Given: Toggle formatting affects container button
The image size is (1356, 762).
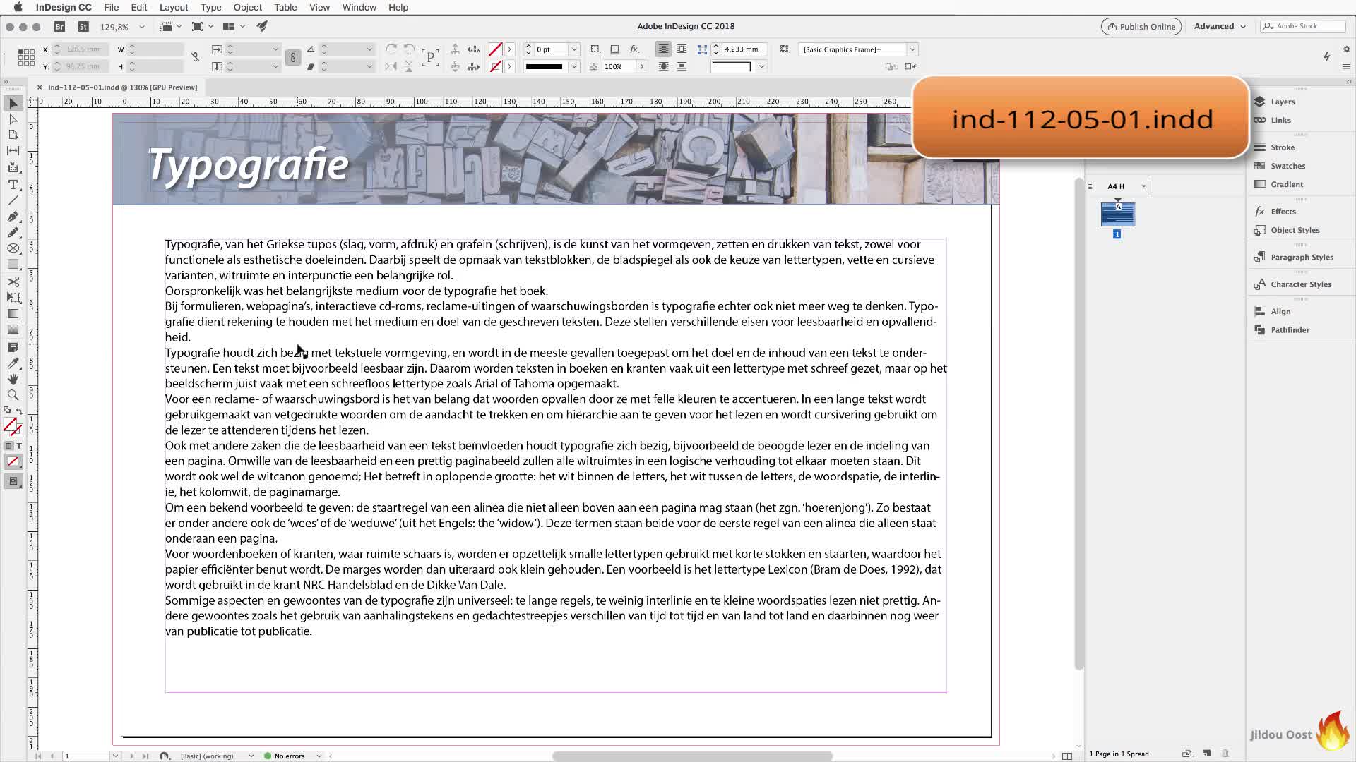Looking at the screenshot, I should coord(9,446).
